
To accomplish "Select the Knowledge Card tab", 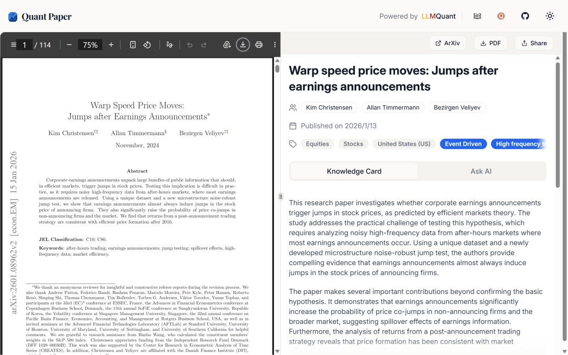I will click(353, 171).
